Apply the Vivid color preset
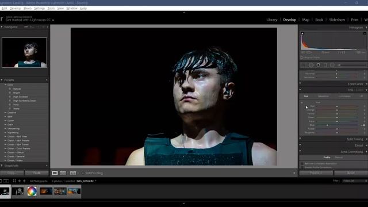368x207 pixels. [x=16, y=105]
